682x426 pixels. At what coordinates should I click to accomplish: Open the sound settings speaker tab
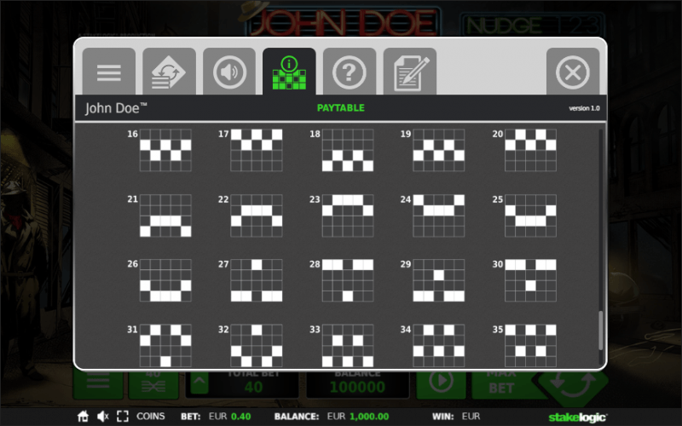click(229, 72)
